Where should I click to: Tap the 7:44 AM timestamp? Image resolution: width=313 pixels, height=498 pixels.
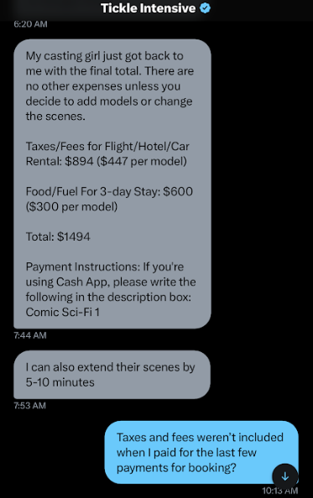tap(30, 335)
